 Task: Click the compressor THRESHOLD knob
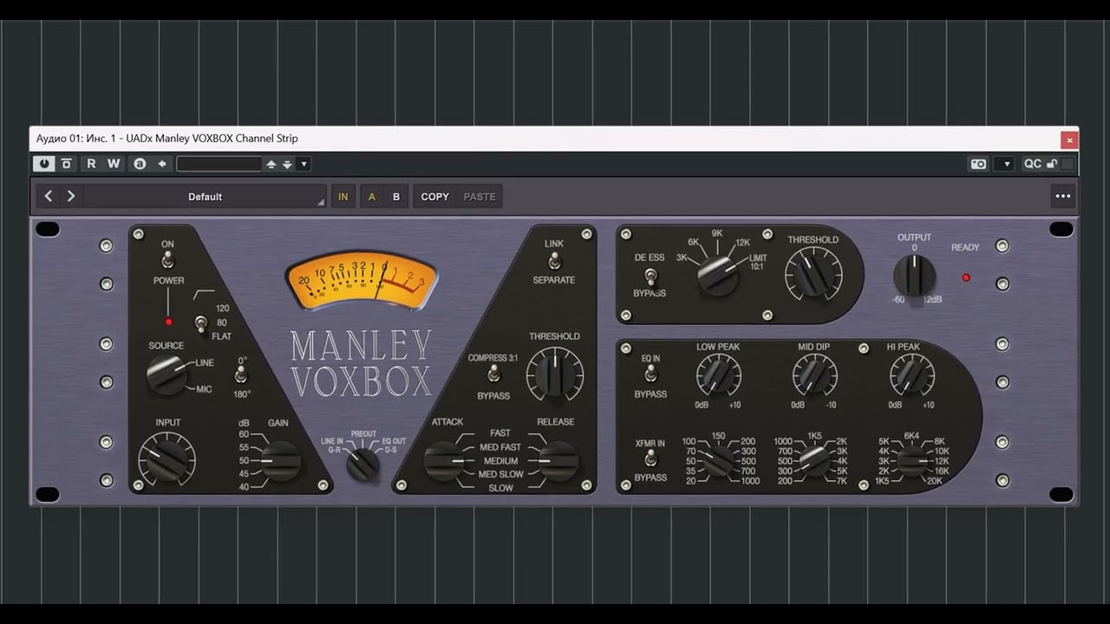pos(555,374)
